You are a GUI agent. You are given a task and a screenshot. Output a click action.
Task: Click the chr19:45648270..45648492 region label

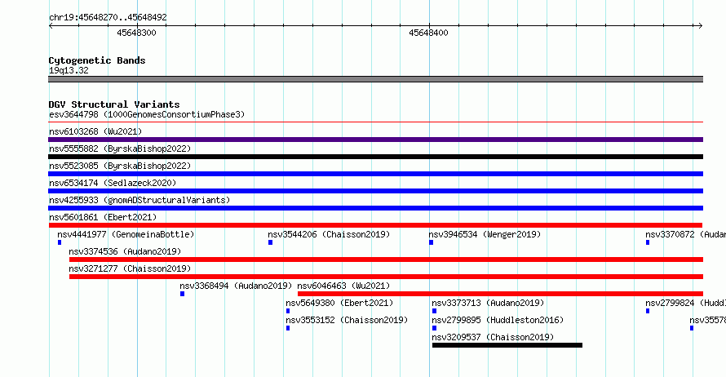108,17
